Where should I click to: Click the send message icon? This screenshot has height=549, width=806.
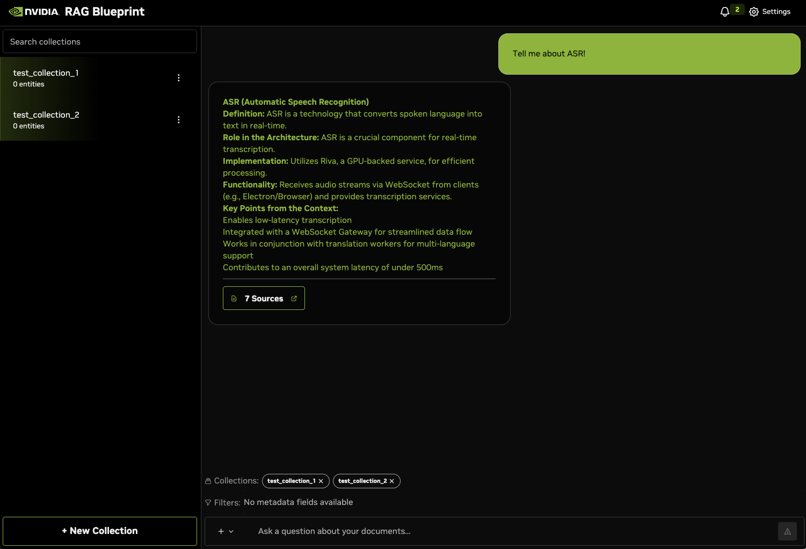(787, 531)
